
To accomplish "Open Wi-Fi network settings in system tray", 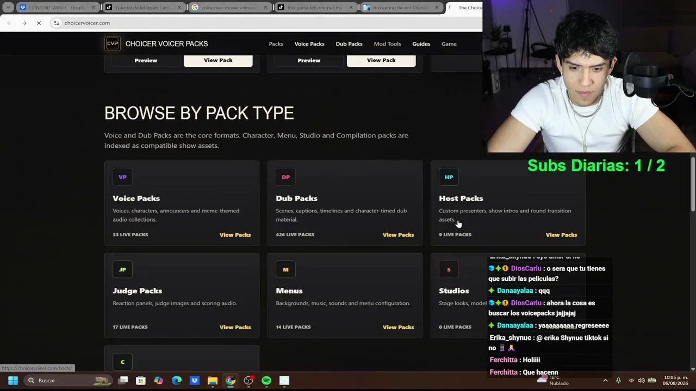I will pyautogui.click(x=631, y=381).
